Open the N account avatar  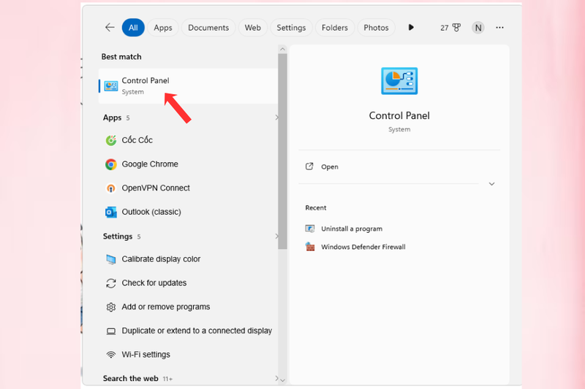coord(478,28)
